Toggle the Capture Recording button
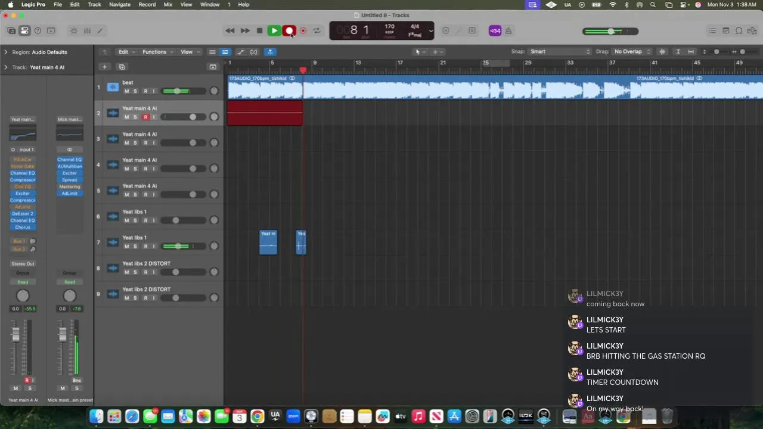This screenshot has height=429, width=763. point(303,30)
